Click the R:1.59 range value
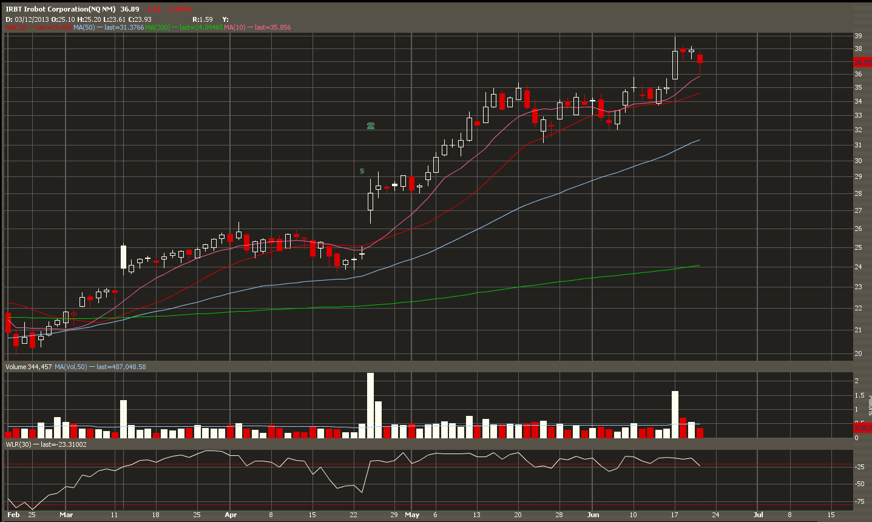 tap(203, 19)
